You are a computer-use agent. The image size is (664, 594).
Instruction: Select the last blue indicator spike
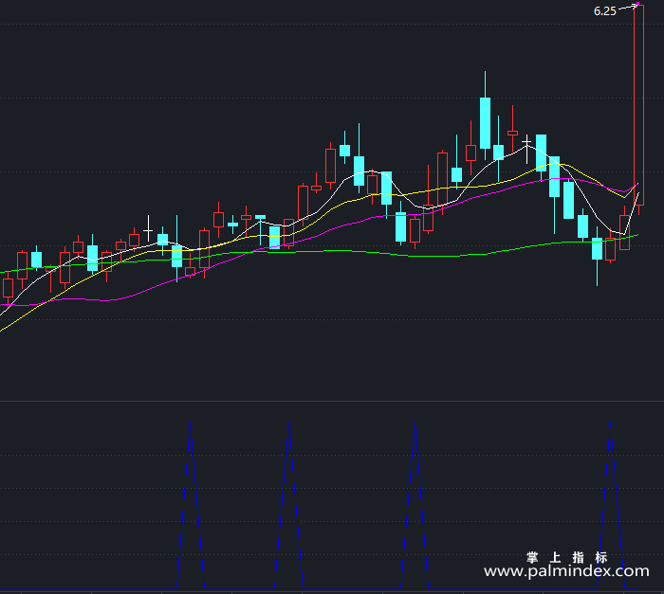click(610, 504)
